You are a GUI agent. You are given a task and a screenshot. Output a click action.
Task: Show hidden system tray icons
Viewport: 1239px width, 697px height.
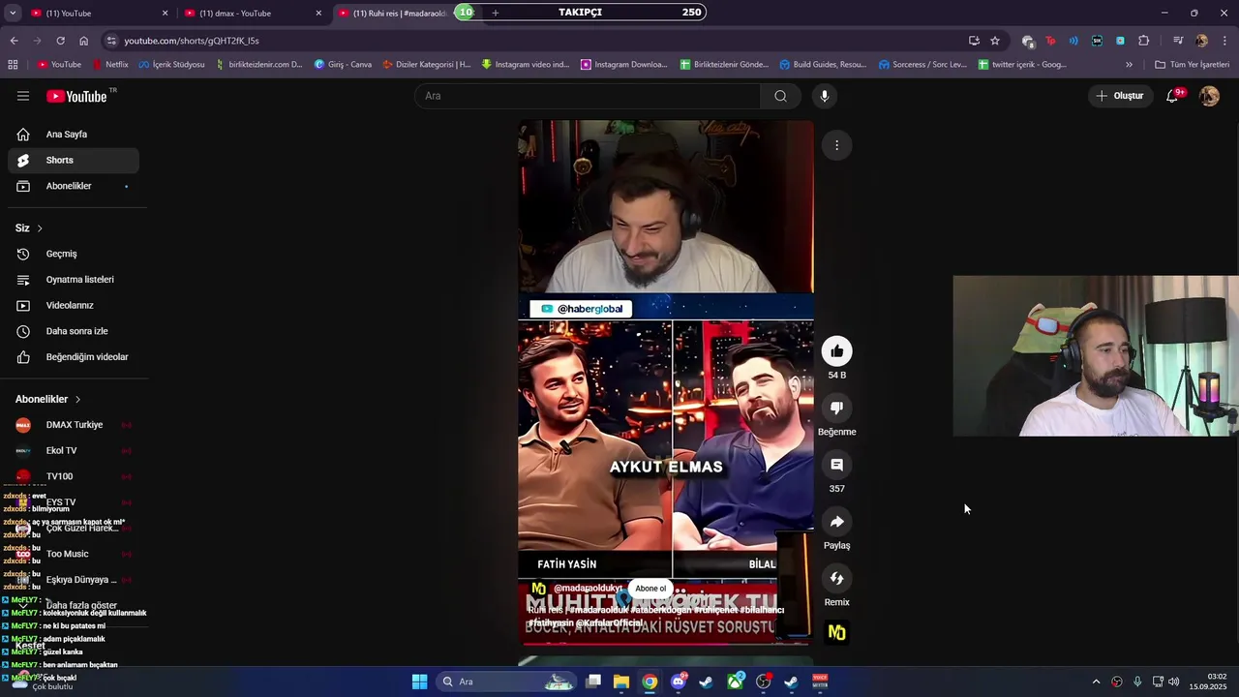tap(1096, 682)
